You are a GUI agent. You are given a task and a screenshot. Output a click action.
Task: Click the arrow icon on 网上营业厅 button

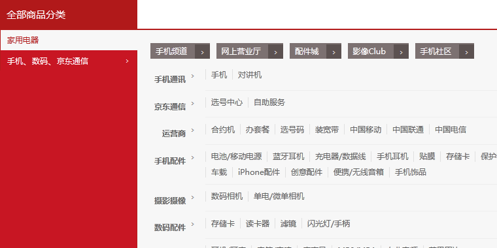(275, 52)
